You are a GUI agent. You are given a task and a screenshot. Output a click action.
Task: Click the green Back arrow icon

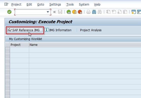[69, 12]
